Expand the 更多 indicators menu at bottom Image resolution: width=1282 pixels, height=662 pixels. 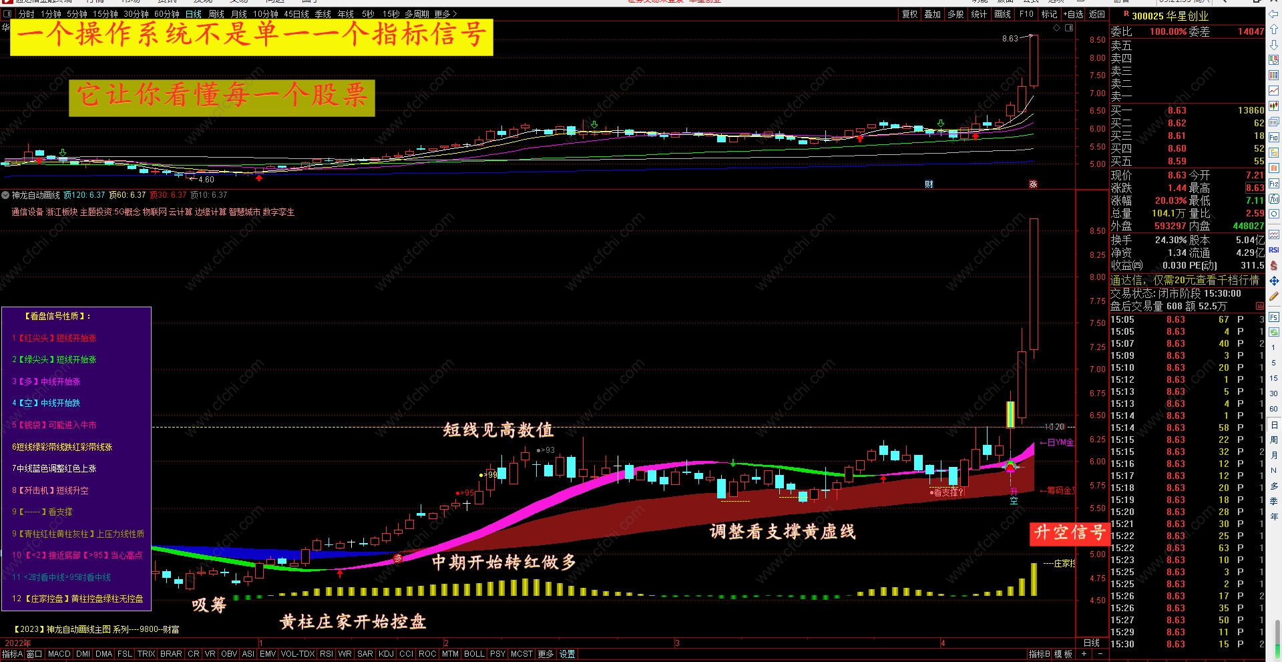pos(546,654)
